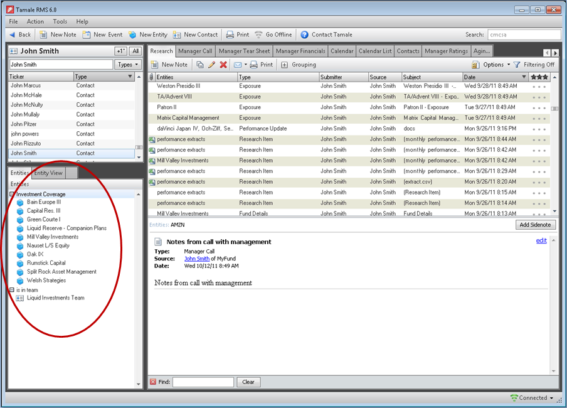Open the File menu
567x408 pixels.
click(13, 22)
